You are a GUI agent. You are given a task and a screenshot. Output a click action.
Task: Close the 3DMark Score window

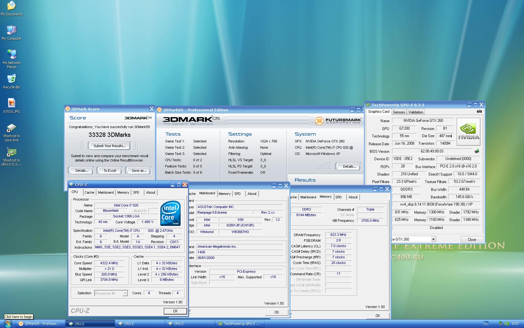(x=152, y=109)
